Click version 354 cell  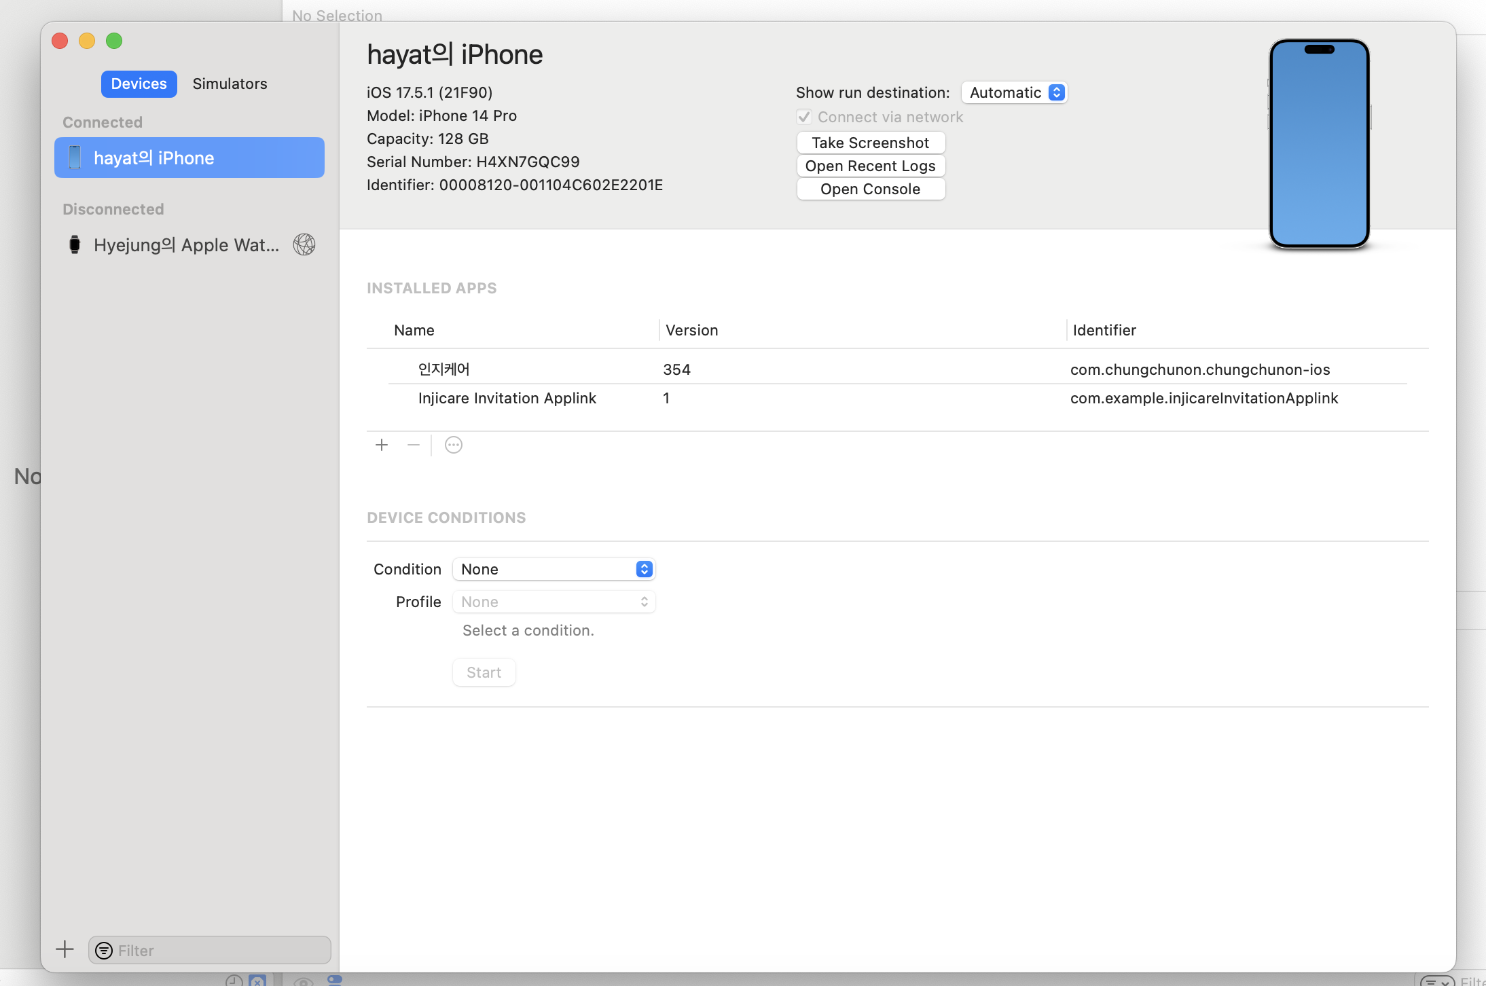coord(676,369)
